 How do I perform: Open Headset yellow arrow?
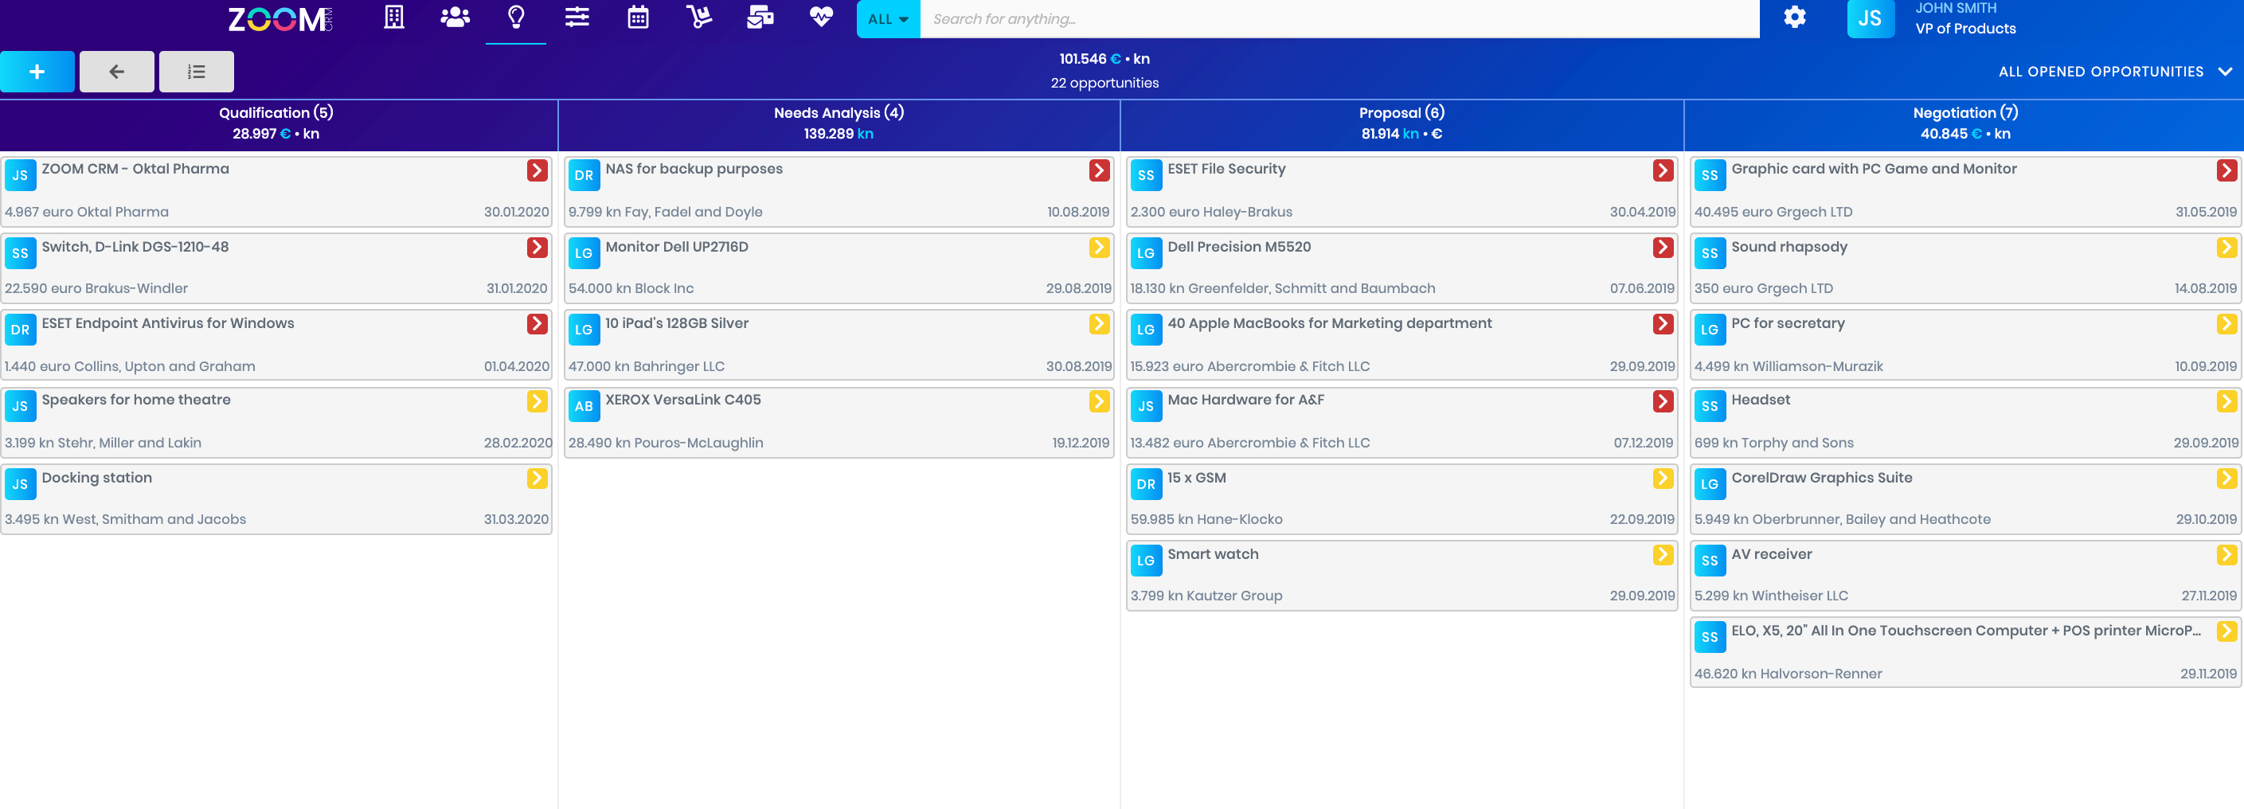(2226, 401)
